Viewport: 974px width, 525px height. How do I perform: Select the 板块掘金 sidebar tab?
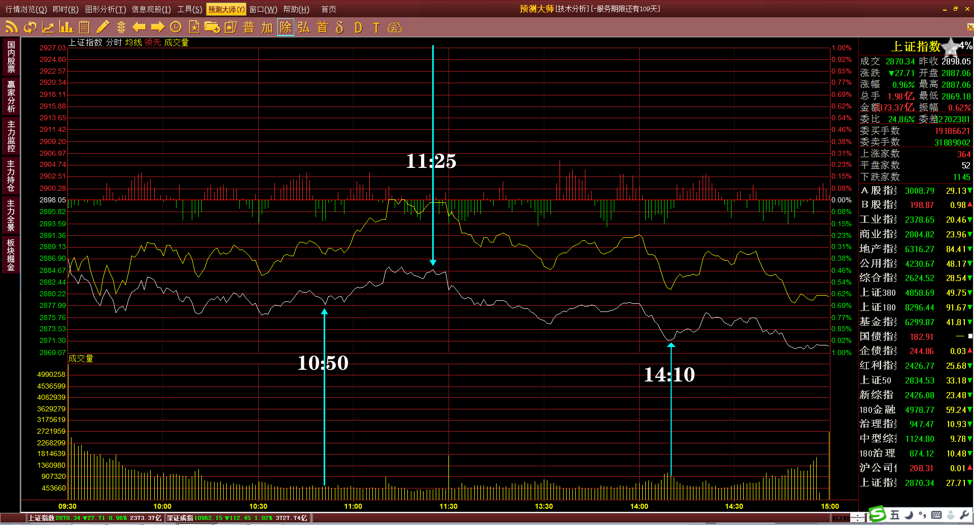(x=11, y=255)
